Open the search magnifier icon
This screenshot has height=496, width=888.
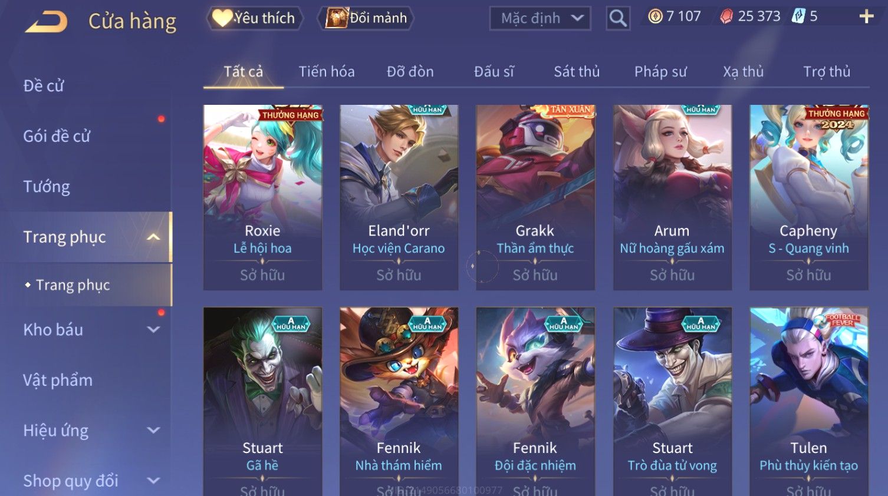(618, 18)
